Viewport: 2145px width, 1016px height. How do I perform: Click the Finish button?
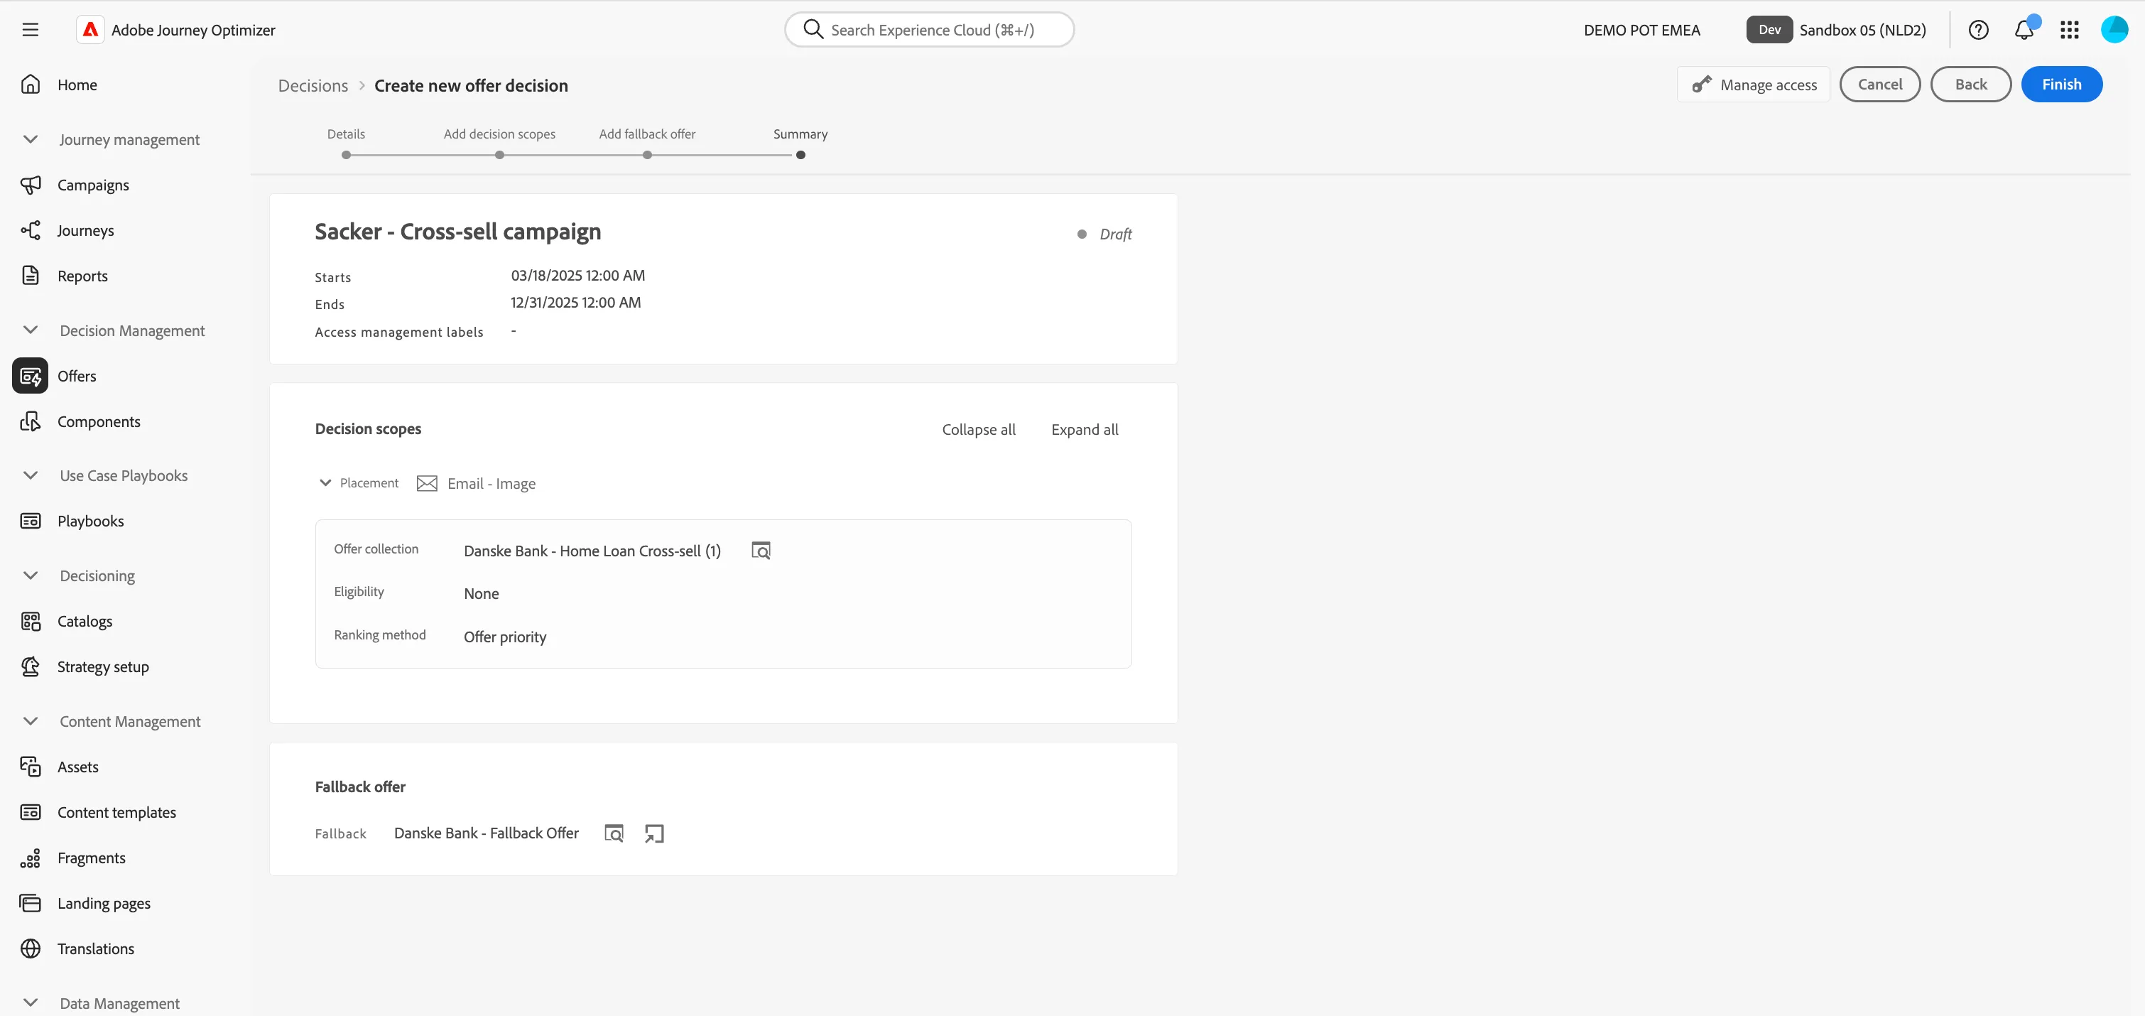[x=2062, y=84]
